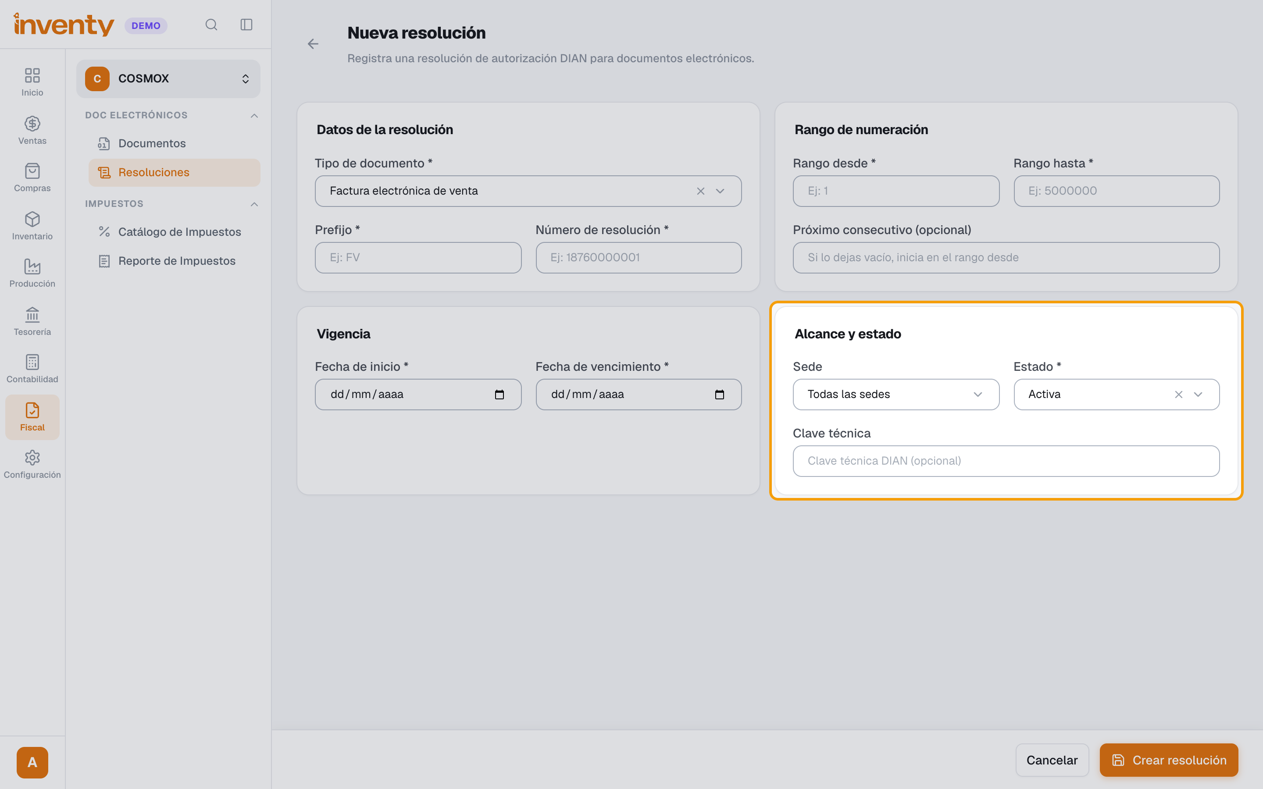
Task: Clear the Tipo de documento selection
Action: pos(700,191)
